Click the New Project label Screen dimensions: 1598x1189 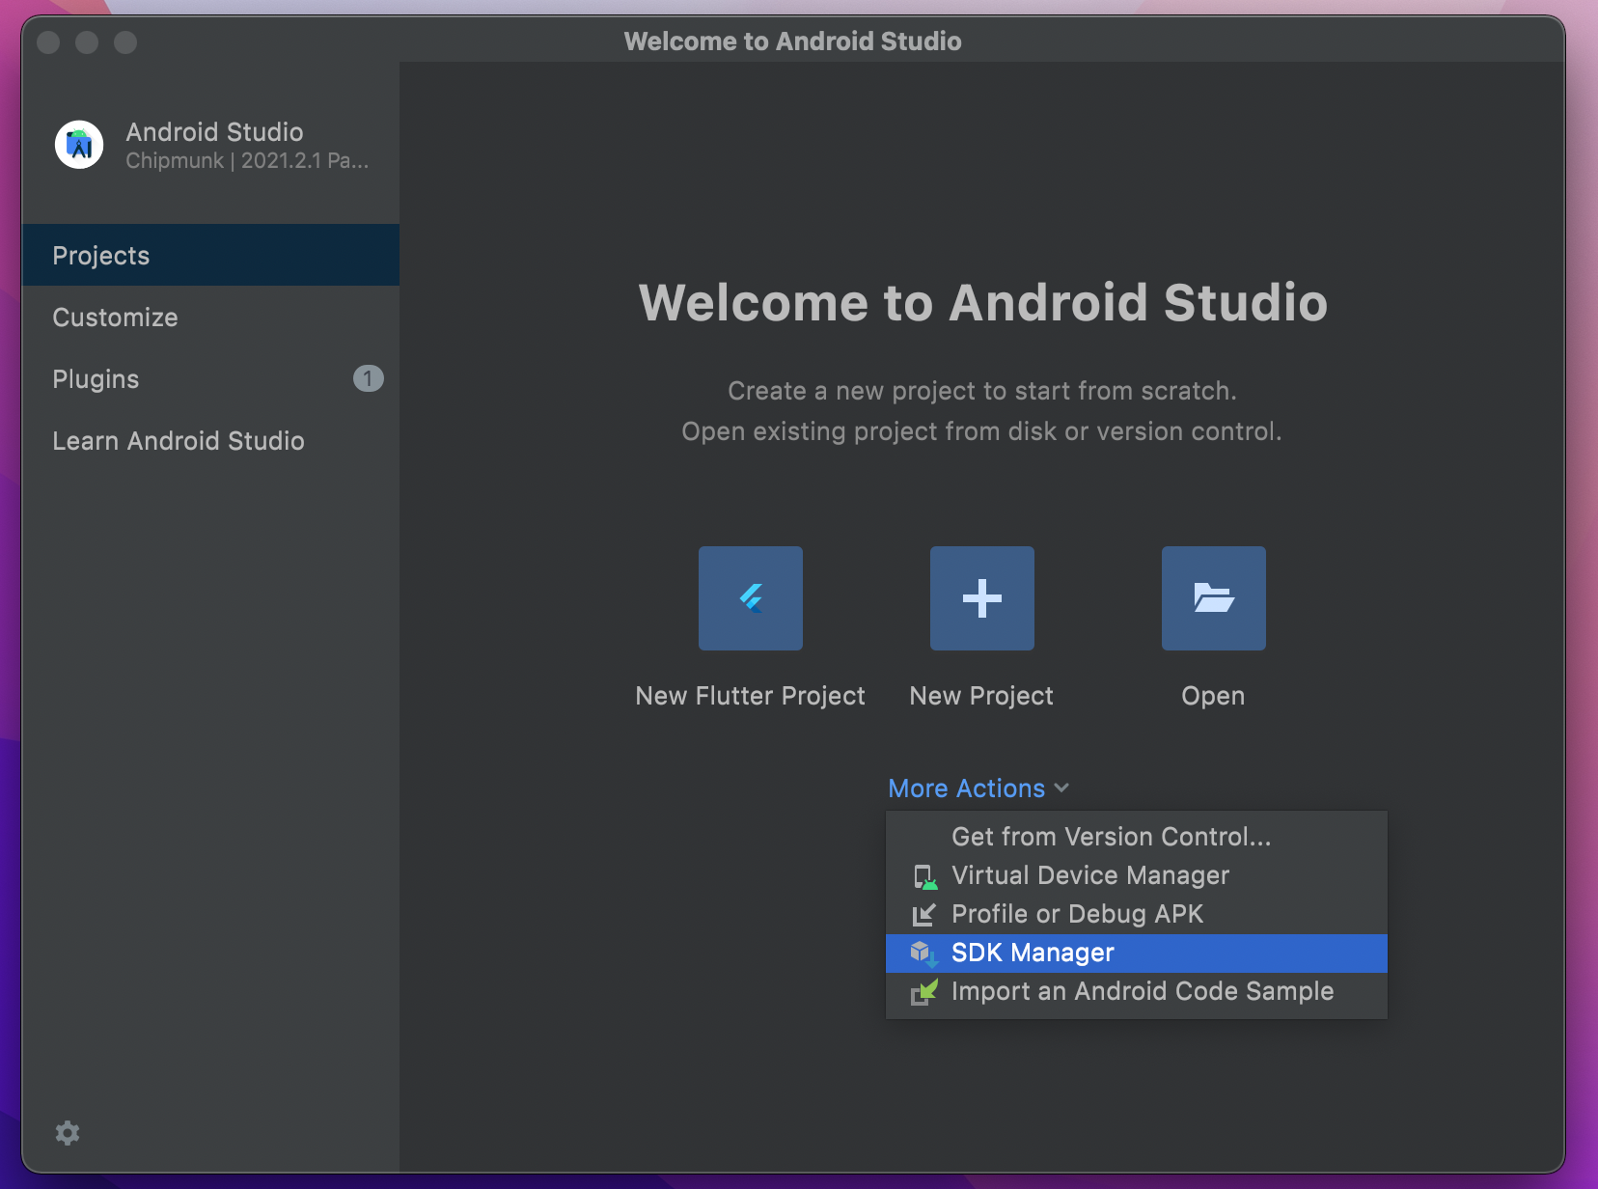981,696
